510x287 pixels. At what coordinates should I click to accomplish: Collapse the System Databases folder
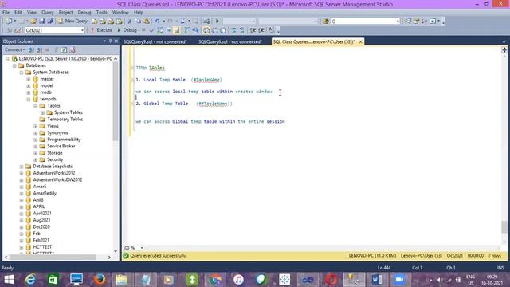pos(22,73)
